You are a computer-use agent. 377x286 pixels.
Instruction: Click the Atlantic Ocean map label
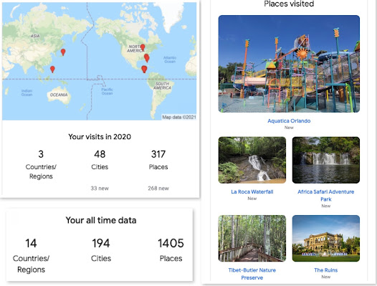click(170, 59)
